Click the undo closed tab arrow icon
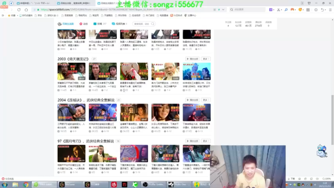Viewport: 334px width, 188px height. coord(322,10)
